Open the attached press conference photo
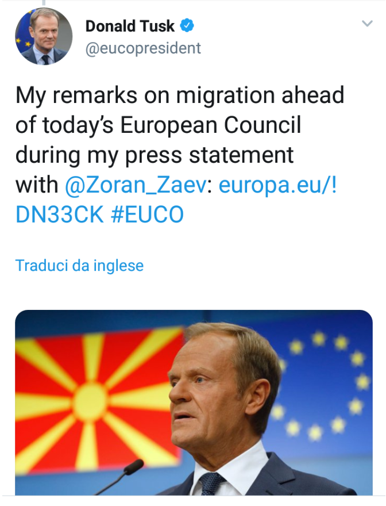The width and height of the screenshot is (386, 506). (x=194, y=402)
